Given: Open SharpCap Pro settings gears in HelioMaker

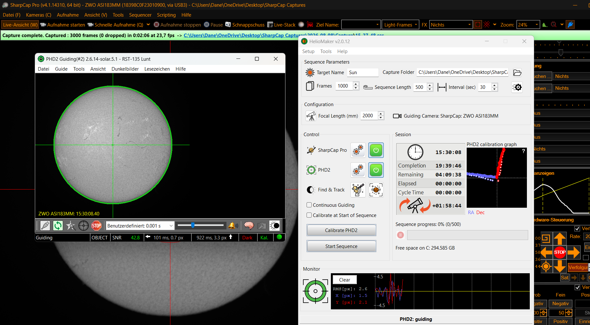Looking at the screenshot, I should point(358,150).
